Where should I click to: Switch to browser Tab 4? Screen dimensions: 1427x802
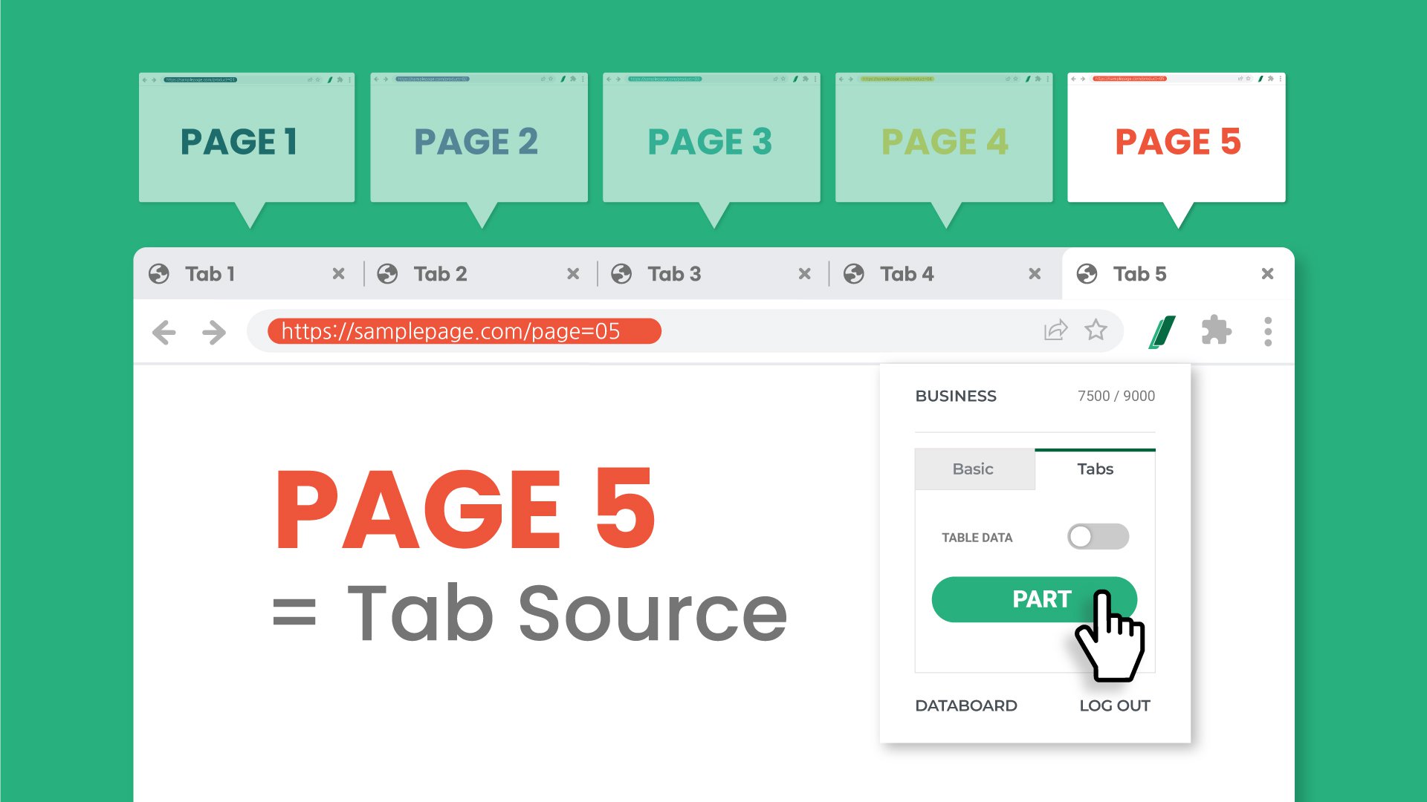[x=907, y=274]
